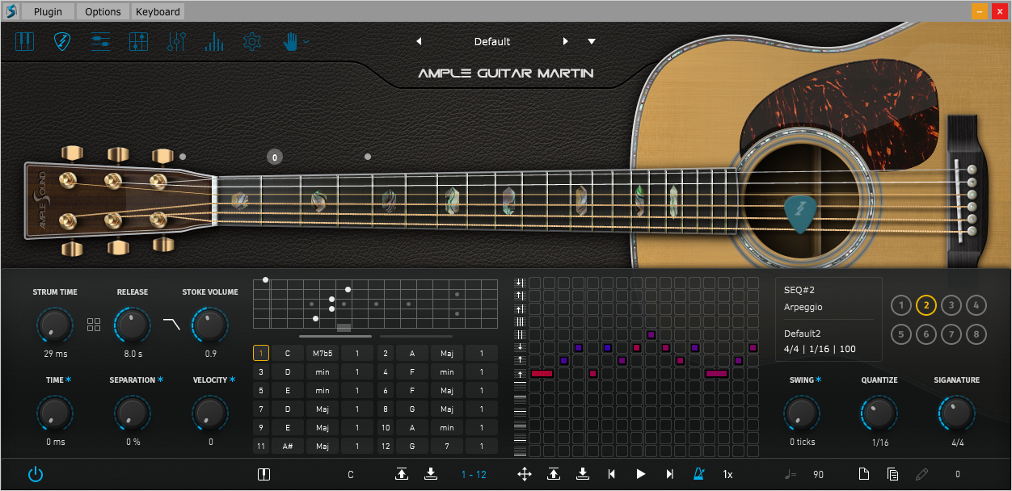Expand the preset dropdown triangle next to Default
The image size is (1012, 491).
coord(592,41)
